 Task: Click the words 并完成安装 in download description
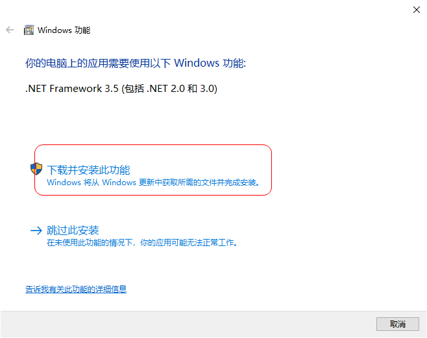coord(240,183)
